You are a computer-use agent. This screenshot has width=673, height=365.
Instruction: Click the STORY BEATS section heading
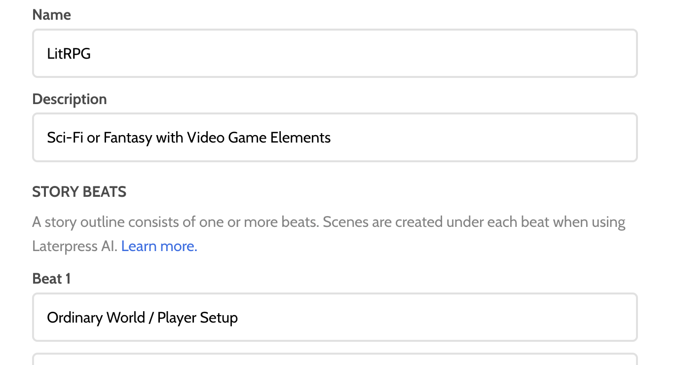pyautogui.click(x=79, y=192)
